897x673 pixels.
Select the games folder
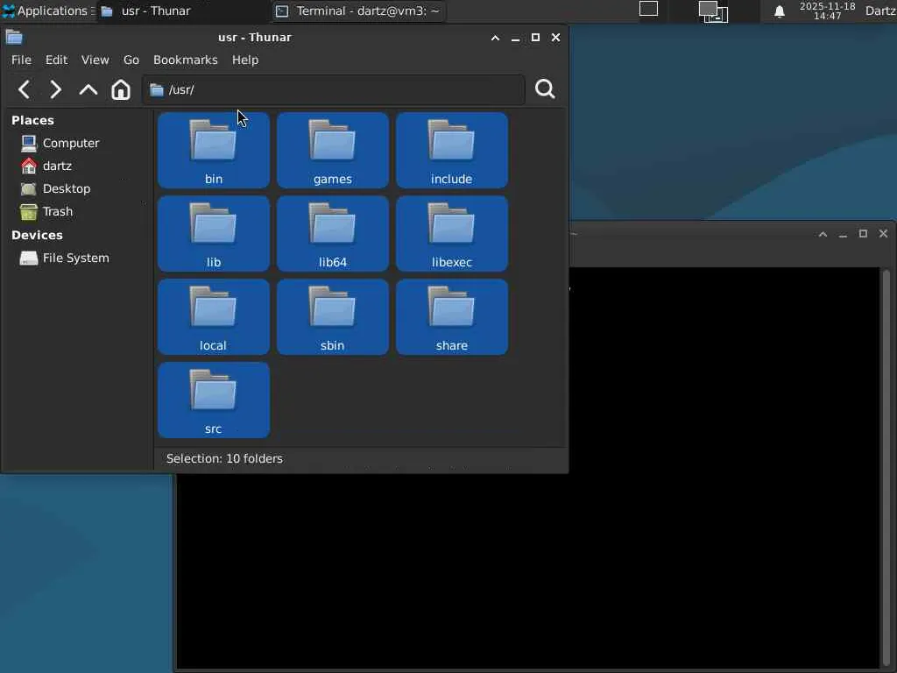(332, 151)
